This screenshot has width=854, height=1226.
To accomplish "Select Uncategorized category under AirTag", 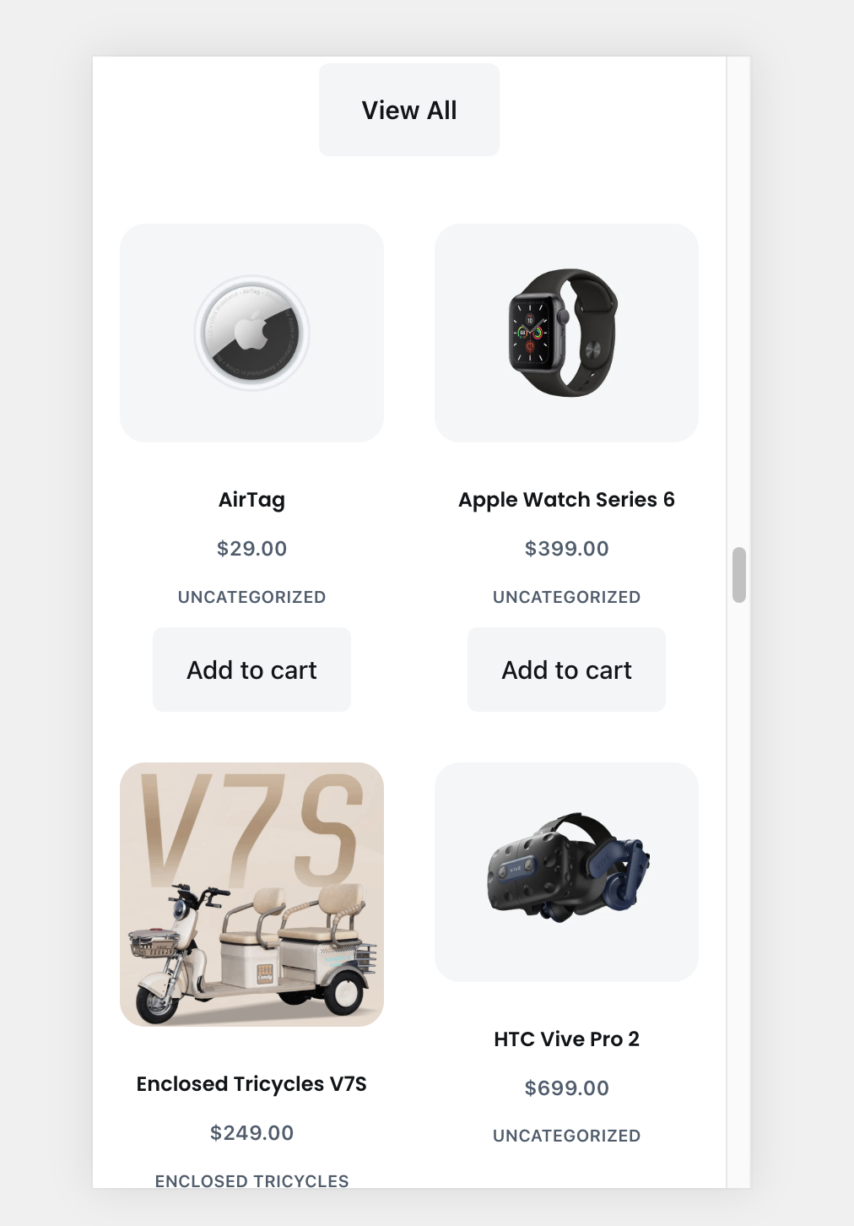I will 251,597.
